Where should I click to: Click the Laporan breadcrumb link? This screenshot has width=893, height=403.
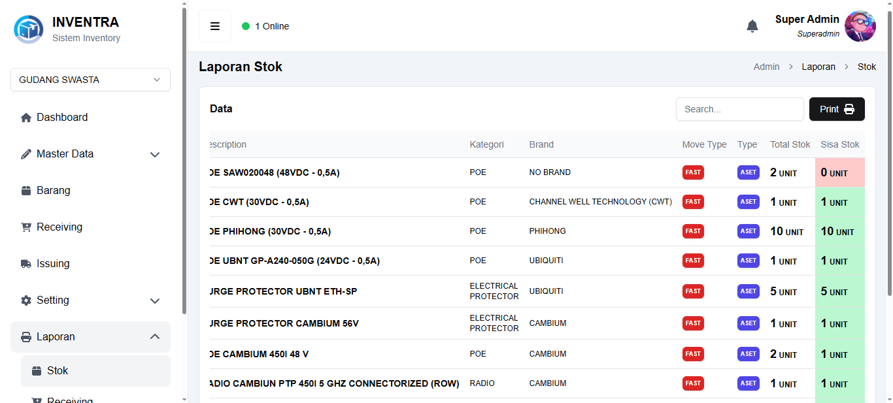coord(818,67)
